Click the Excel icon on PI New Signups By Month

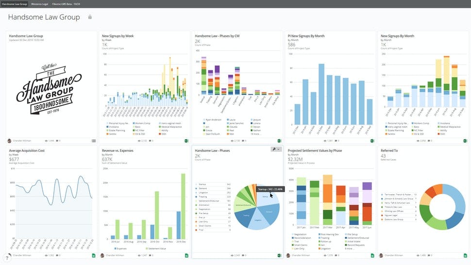click(x=372, y=141)
